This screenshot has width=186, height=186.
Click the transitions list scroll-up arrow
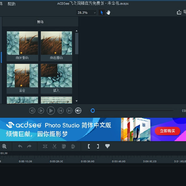pos(76,31)
